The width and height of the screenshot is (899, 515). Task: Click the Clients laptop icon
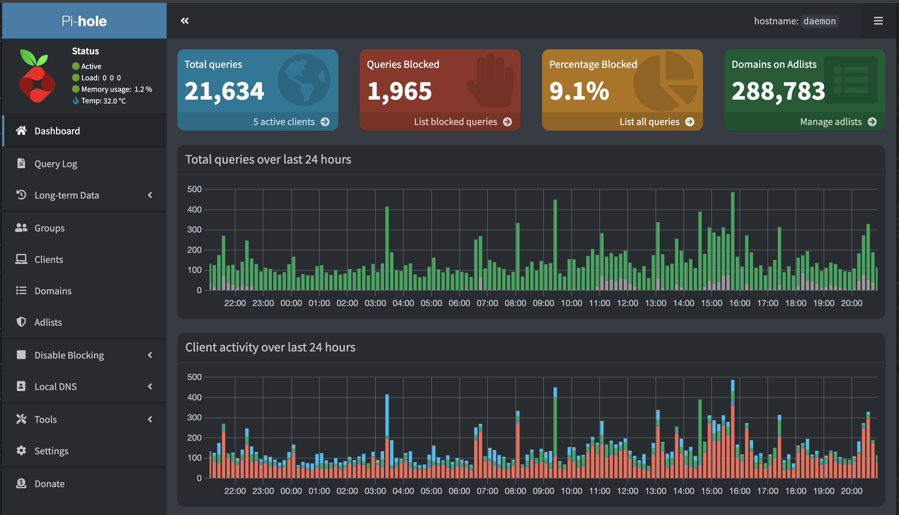pyautogui.click(x=21, y=259)
